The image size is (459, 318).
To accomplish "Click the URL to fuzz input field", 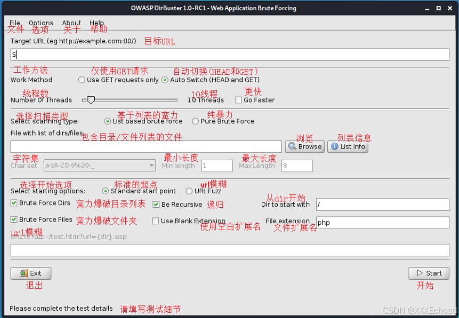I will (x=230, y=250).
